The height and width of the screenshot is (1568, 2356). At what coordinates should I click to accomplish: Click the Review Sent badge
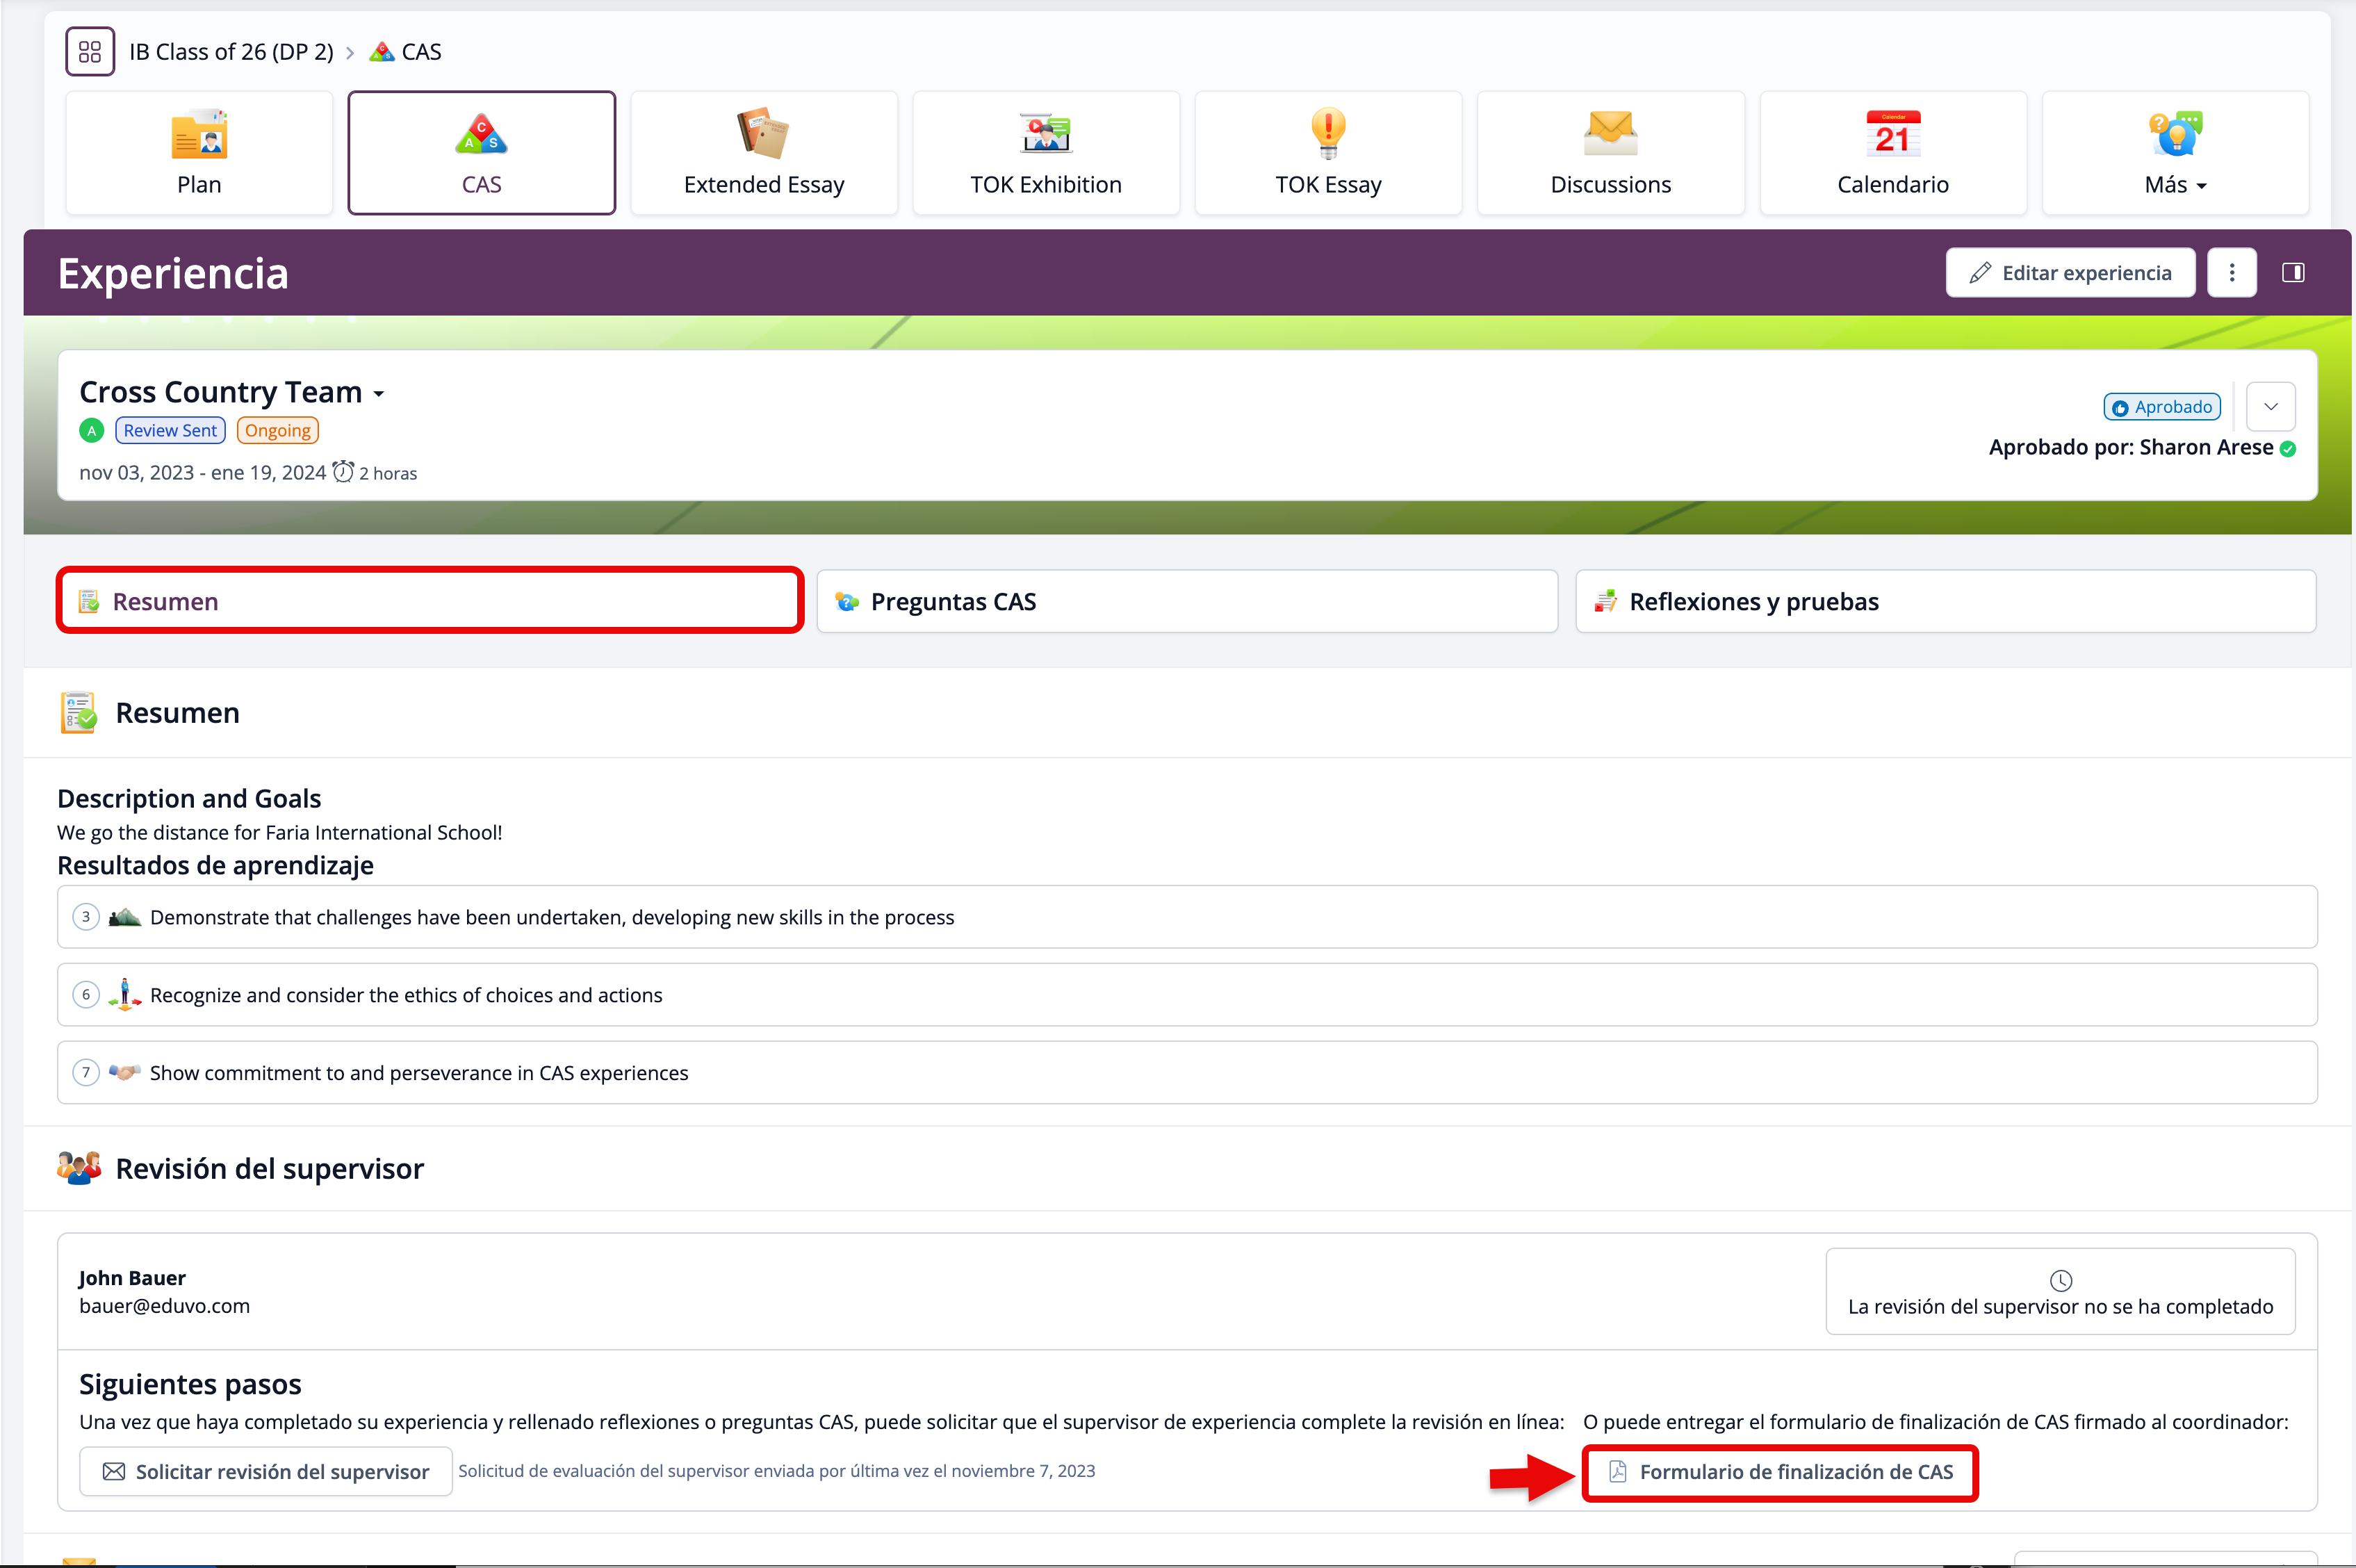tap(170, 431)
